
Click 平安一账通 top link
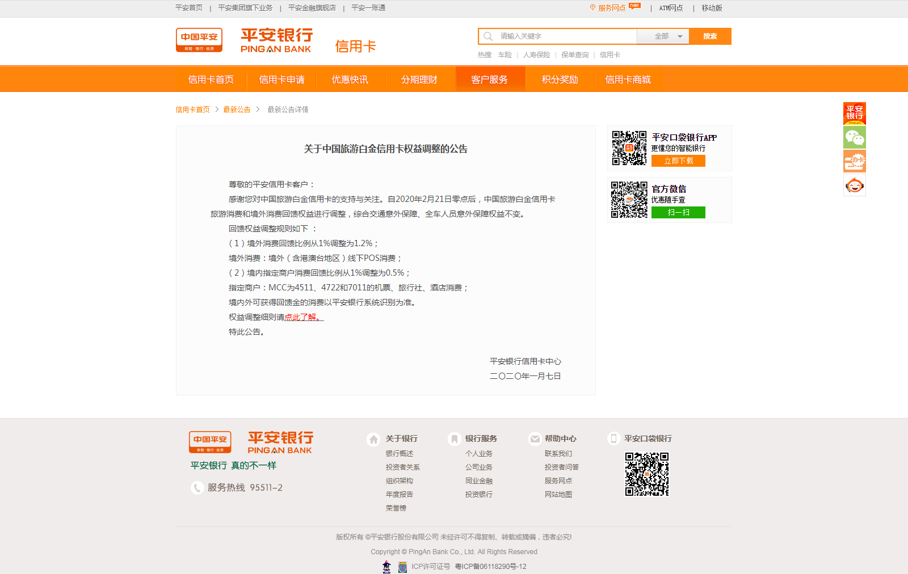point(368,8)
